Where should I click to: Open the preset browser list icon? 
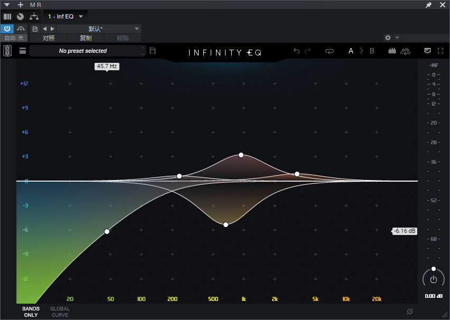coord(23,51)
